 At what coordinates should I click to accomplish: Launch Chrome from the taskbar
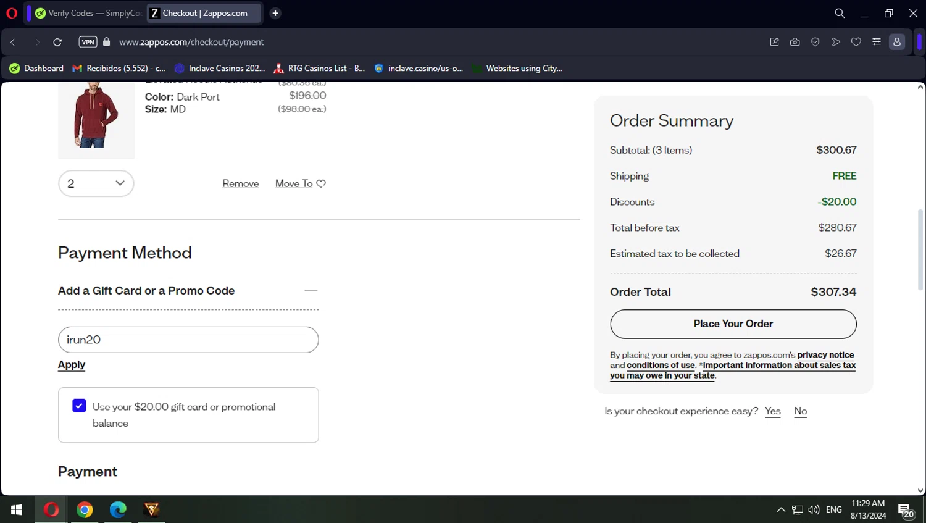(x=85, y=509)
